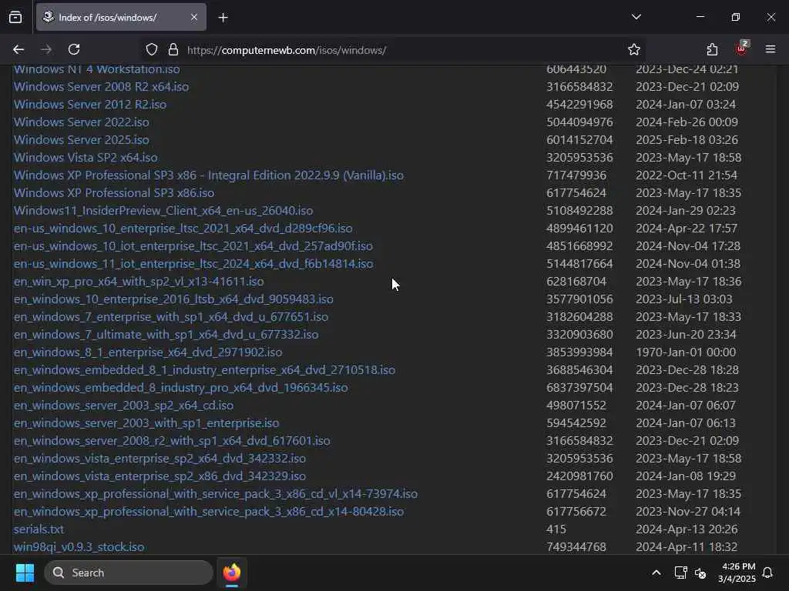
Task: Click file size 749344768
Action: pyautogui.click(x=576, y=547)
